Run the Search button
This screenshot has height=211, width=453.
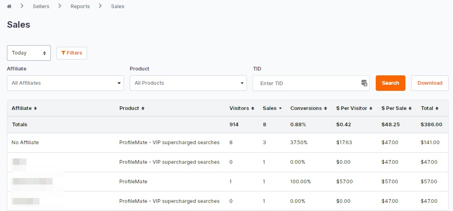click(x=390, y=83)
